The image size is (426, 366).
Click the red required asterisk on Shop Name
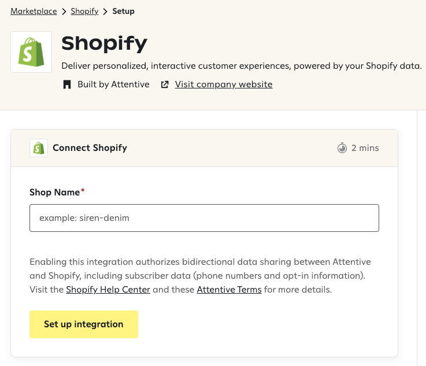click(83, 191)
